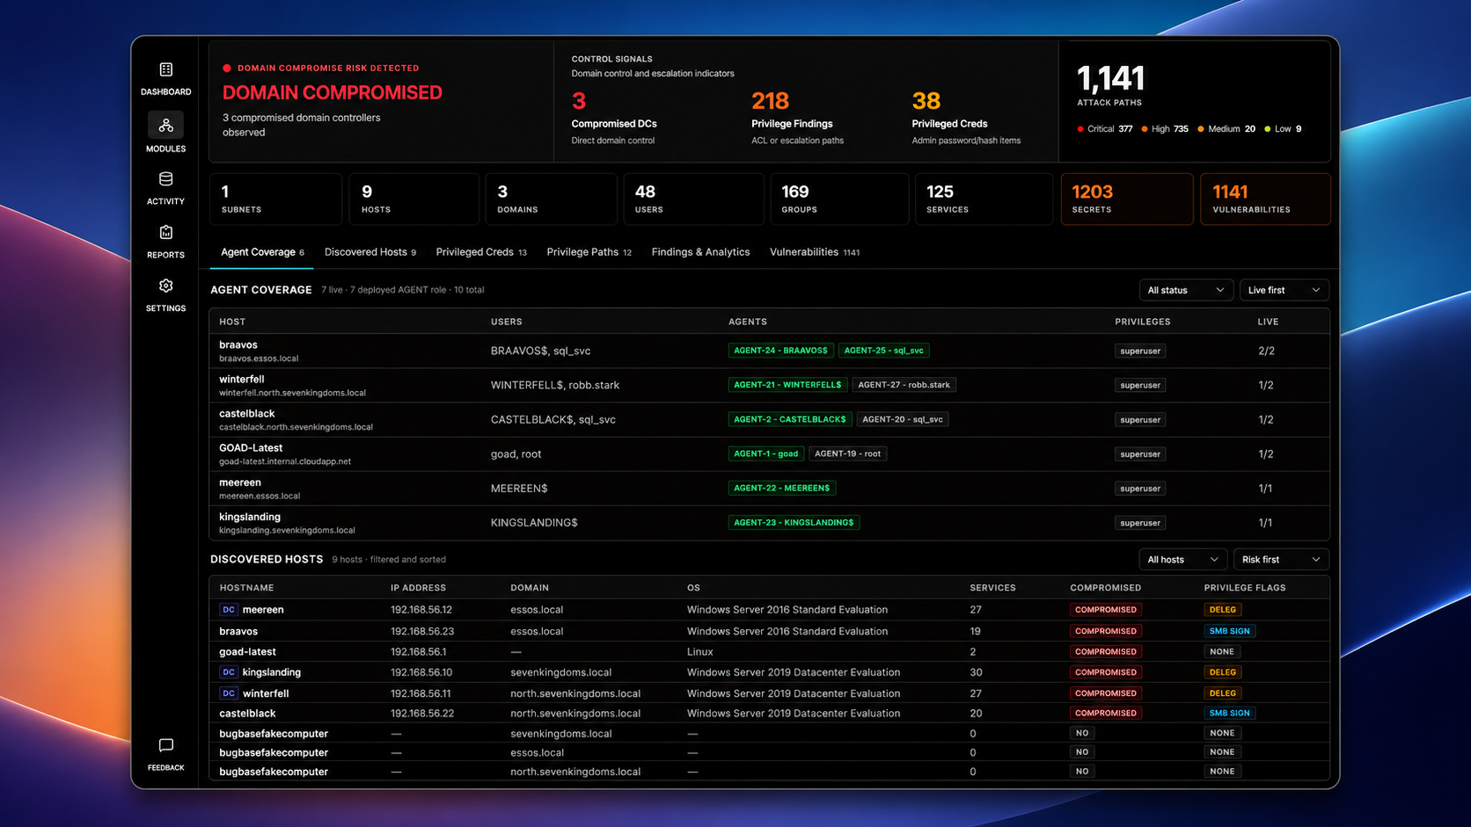
Task: Click the AGENT-24 - BRAAVOS$ agent tag
Action: [x=780, y=351]
